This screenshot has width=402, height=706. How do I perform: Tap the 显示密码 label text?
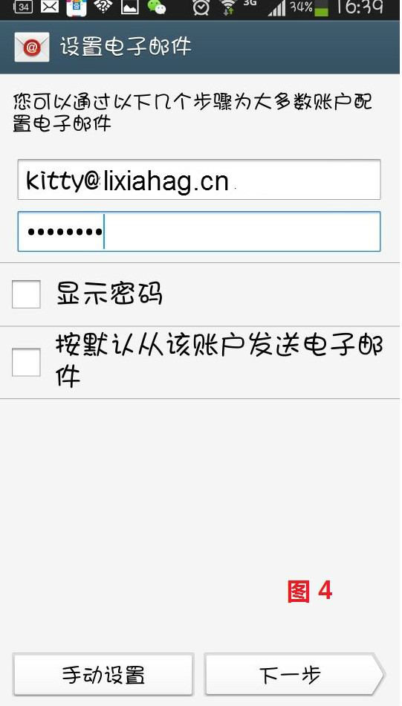click(109, 294)
